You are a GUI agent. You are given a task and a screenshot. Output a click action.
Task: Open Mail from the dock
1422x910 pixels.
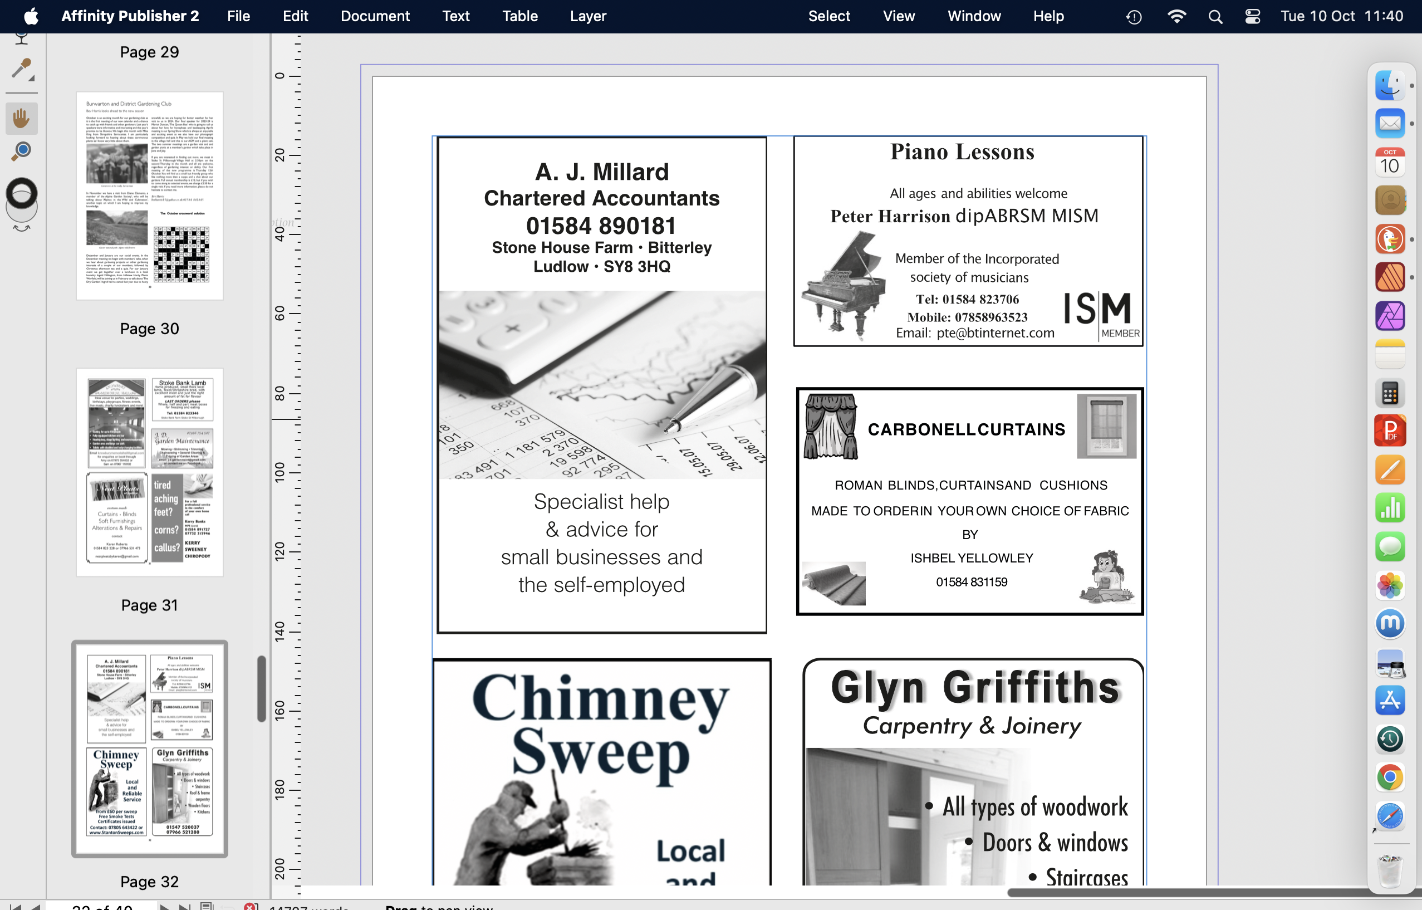coord(1390,124)
